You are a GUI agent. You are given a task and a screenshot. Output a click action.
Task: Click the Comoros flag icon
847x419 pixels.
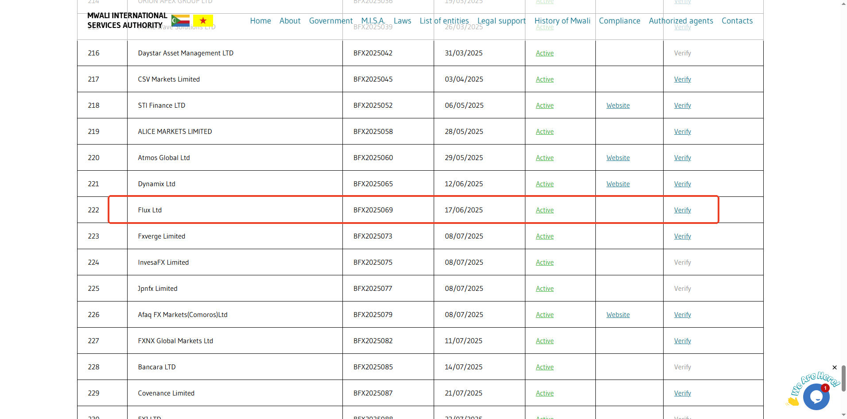180,20
